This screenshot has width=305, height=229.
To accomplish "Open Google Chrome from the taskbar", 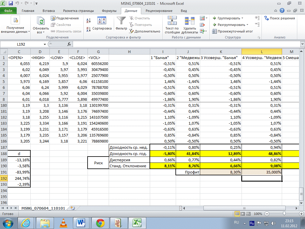I will pyautogui.click(x=100, y=222).
